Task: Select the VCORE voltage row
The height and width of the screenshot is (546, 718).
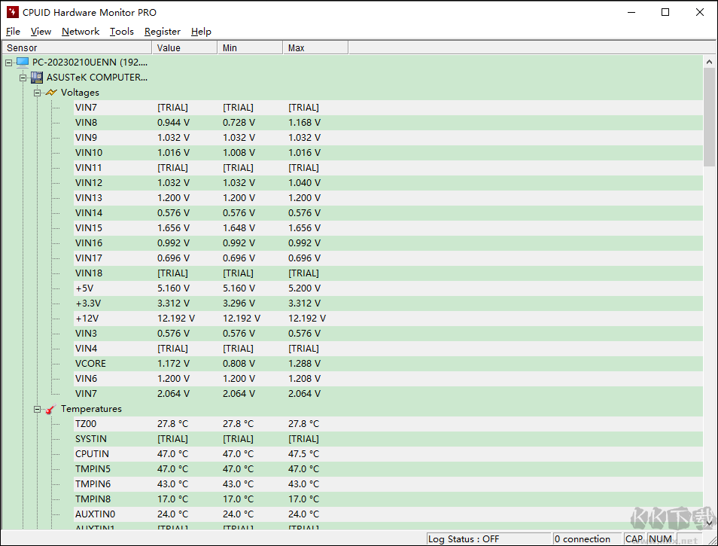Action: click(x=90, y=364)
